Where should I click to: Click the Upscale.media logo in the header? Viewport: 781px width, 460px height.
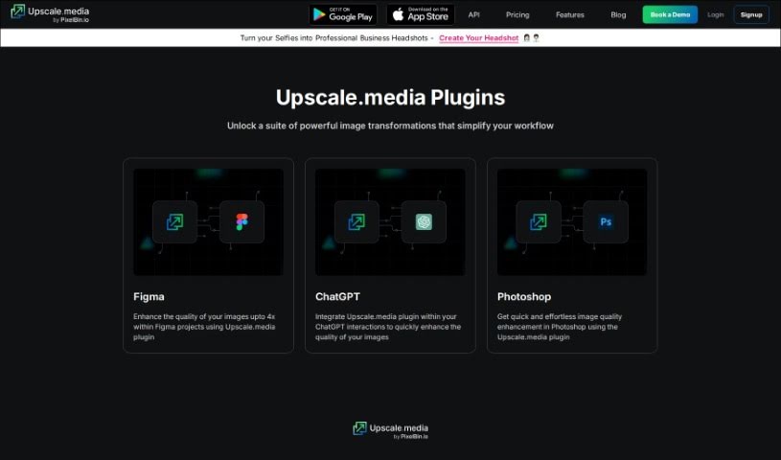[x=50, y=14]
